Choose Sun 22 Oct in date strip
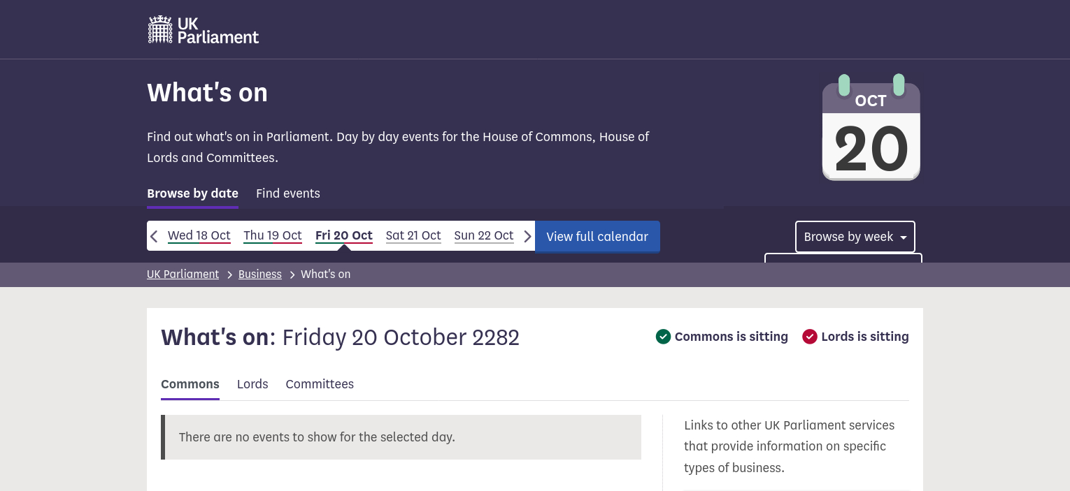This screenshot has height=491, width=1070. 484,235
